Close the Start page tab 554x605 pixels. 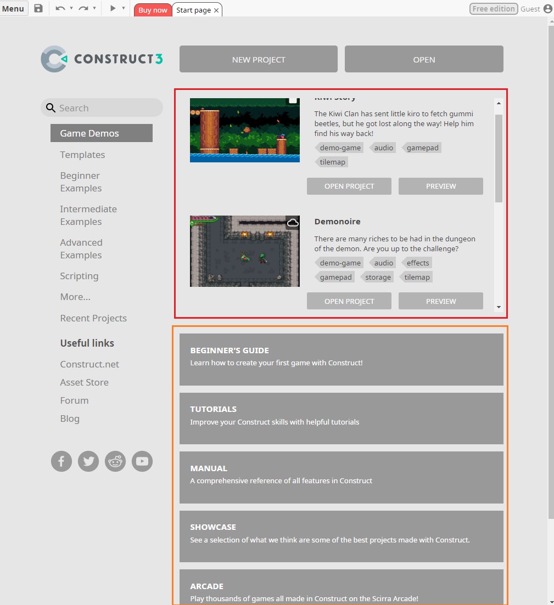(216, 10)
